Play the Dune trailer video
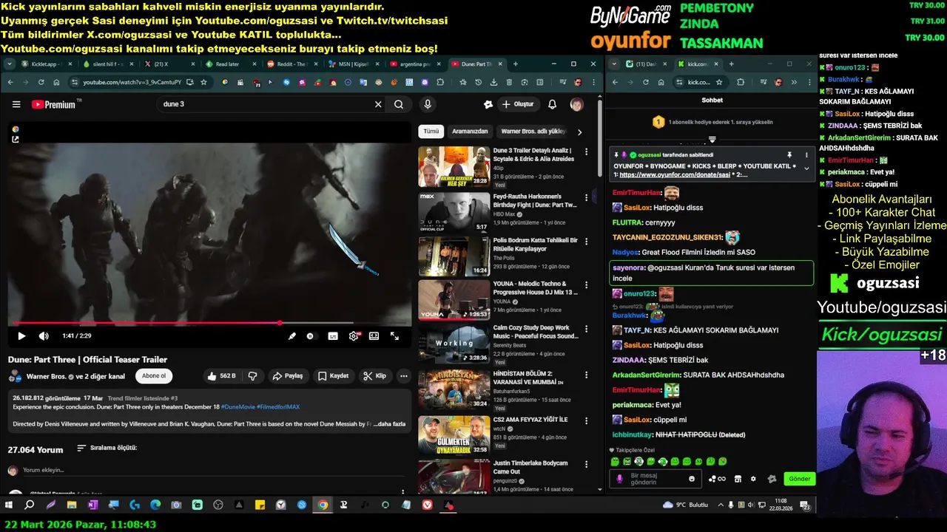 (21, 336)
